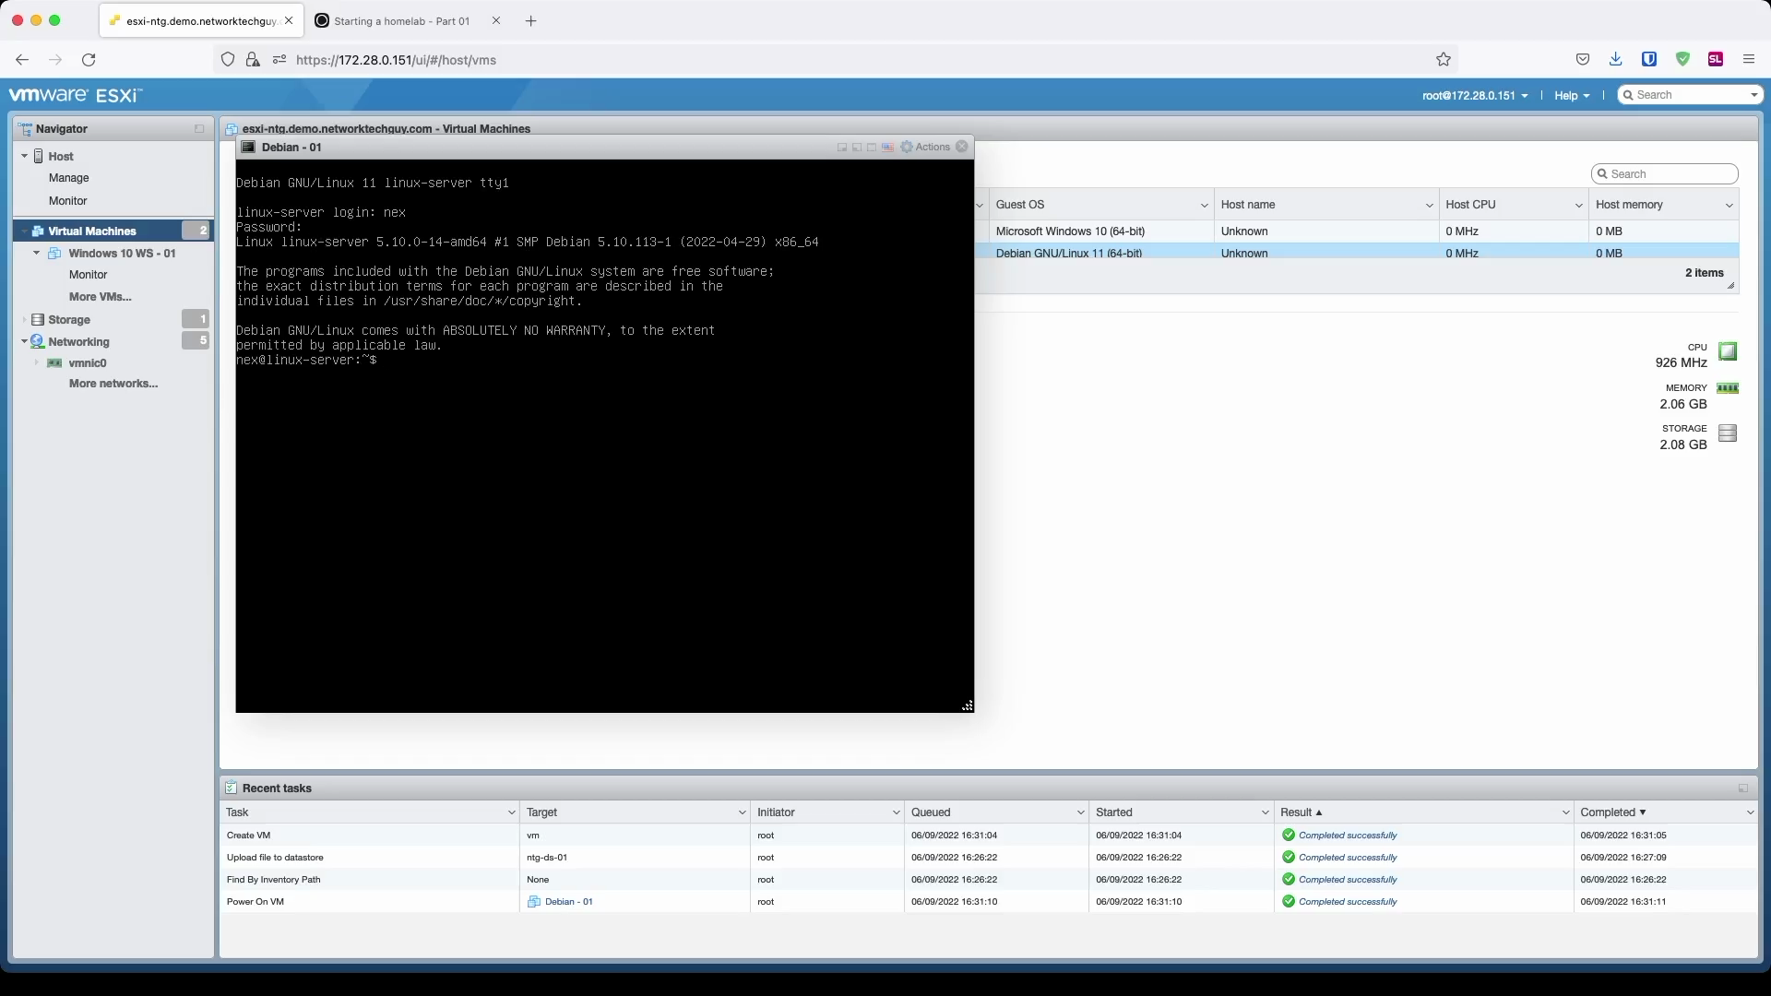The image size is (1771, 996).
Task: Click the CPU usage chip icon
Action: tap(1728, 350)
